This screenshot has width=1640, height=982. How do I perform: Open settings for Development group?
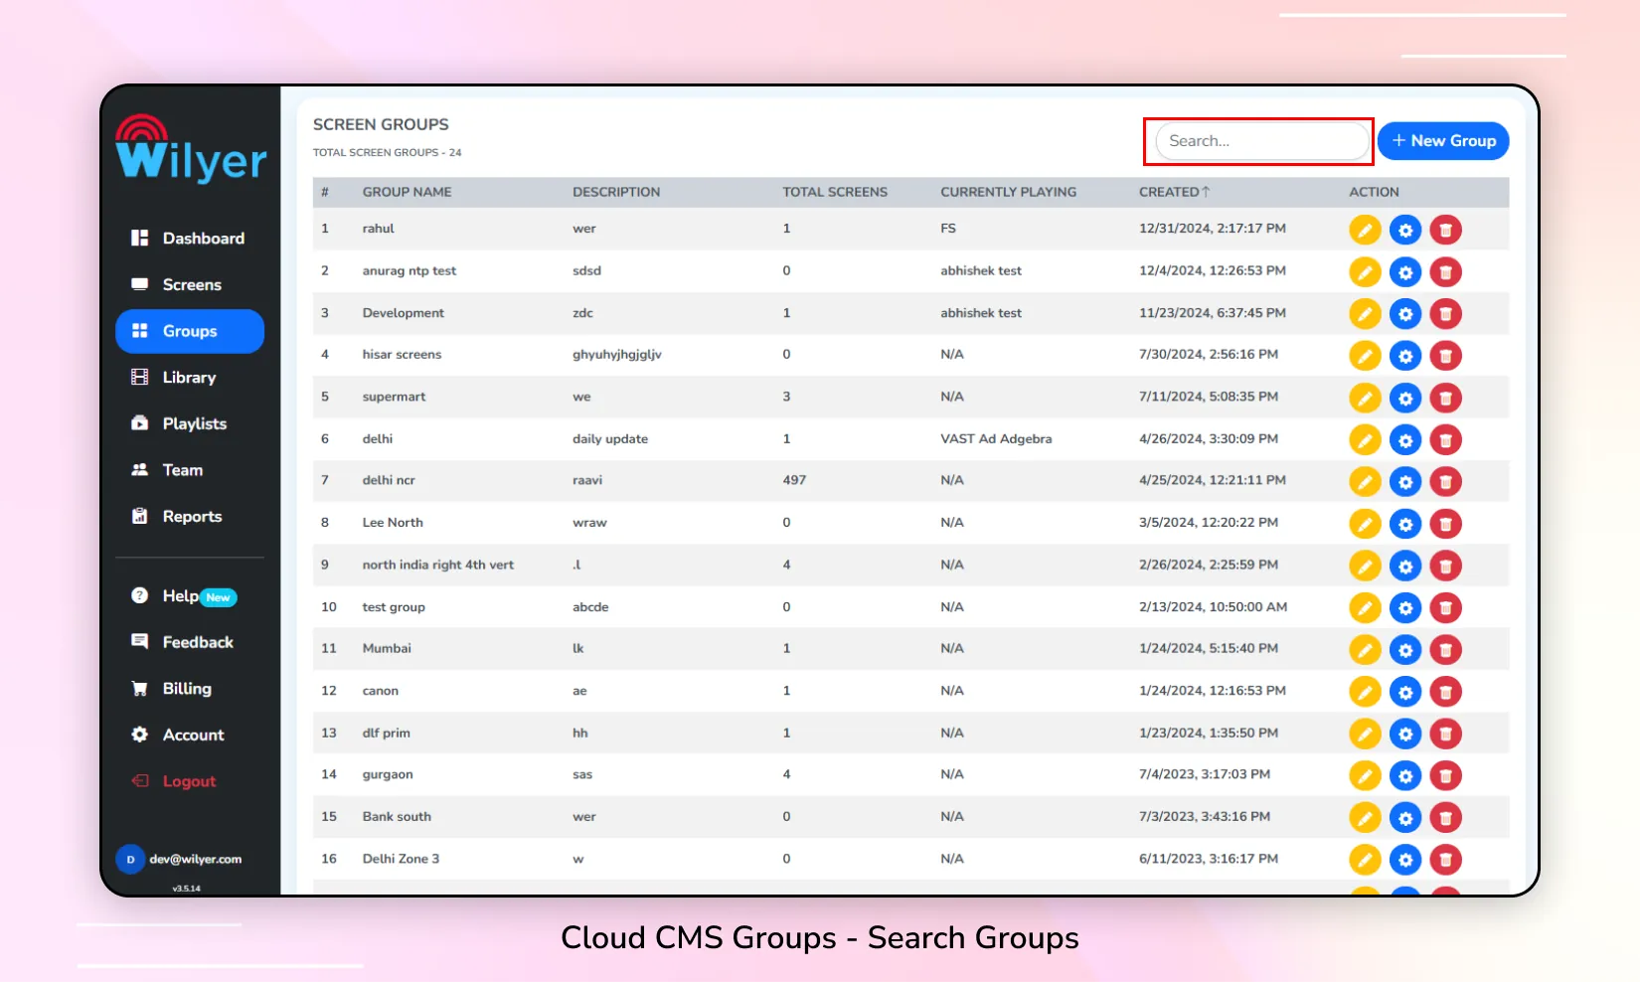[1405, 314]
